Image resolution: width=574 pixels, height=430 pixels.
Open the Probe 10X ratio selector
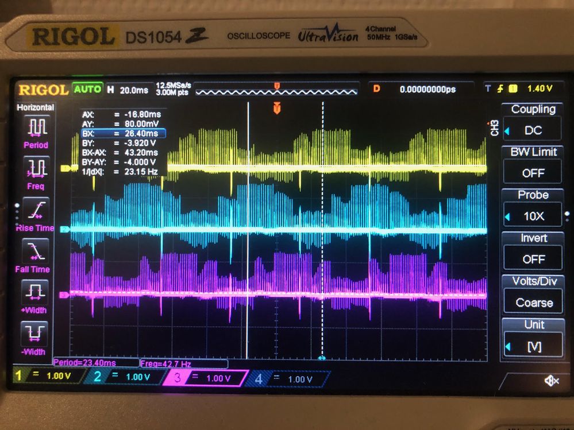click(x=533, y=216)
